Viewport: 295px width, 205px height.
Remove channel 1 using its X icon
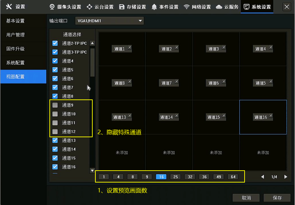pyautogui.click(x=129, y=48)
